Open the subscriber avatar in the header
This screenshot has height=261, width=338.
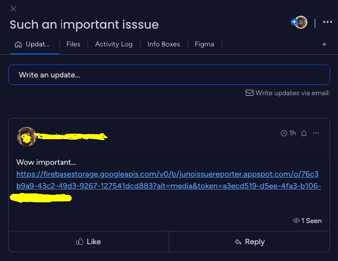tap(301, 22)
